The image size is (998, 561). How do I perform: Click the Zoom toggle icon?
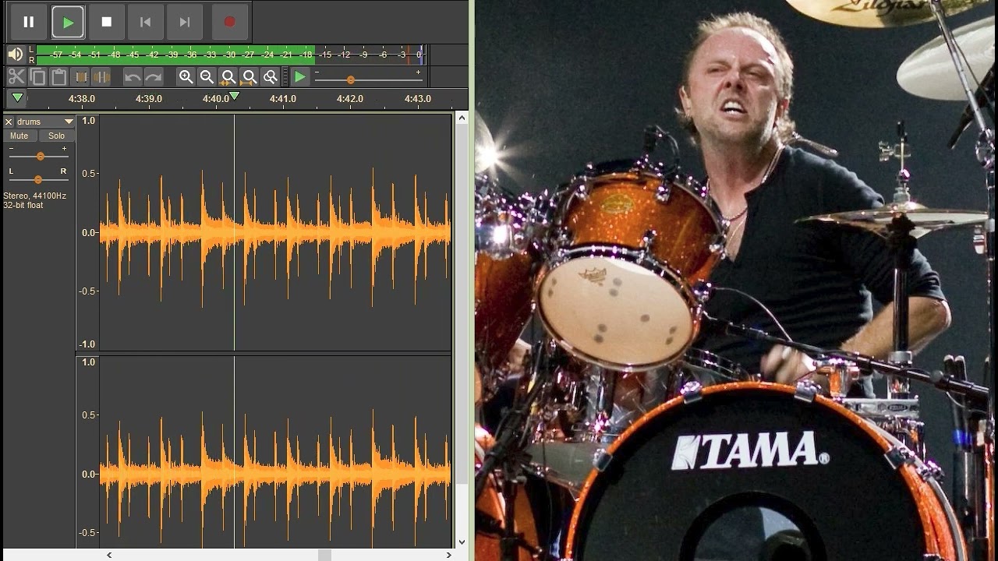click(x=270, y=76)
